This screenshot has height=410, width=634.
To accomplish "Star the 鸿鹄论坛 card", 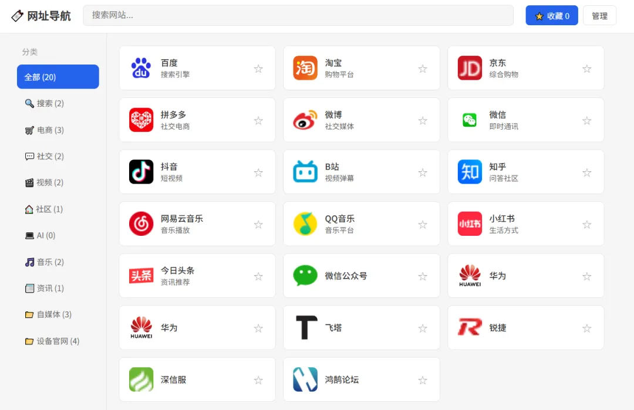I will pyautogui.click(x=423, y=380).
